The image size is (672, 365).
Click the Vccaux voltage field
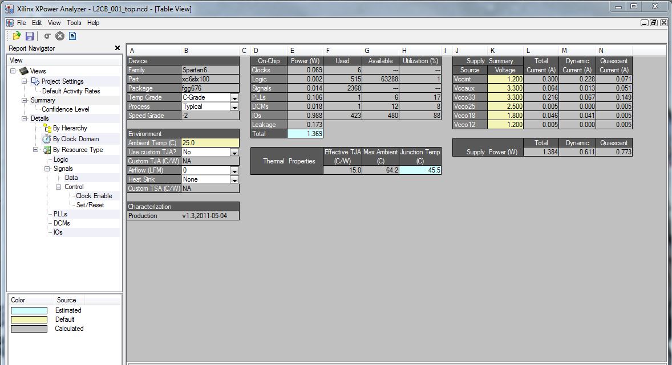[505, 88]
